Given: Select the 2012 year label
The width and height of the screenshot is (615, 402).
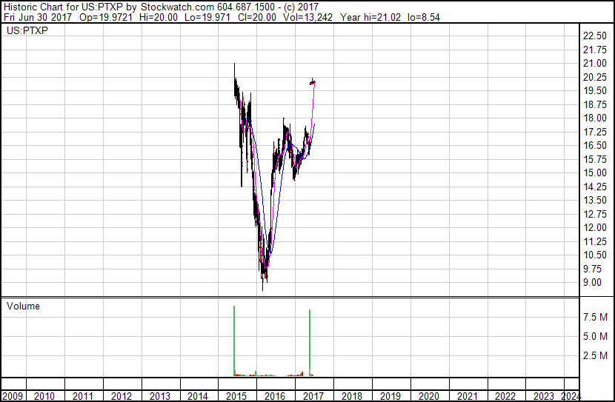Looking at the screenshot, I should (122, 396).
